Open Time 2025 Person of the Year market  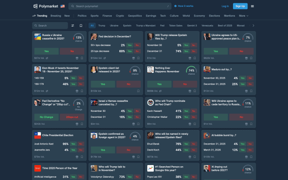tap(60, 168)
